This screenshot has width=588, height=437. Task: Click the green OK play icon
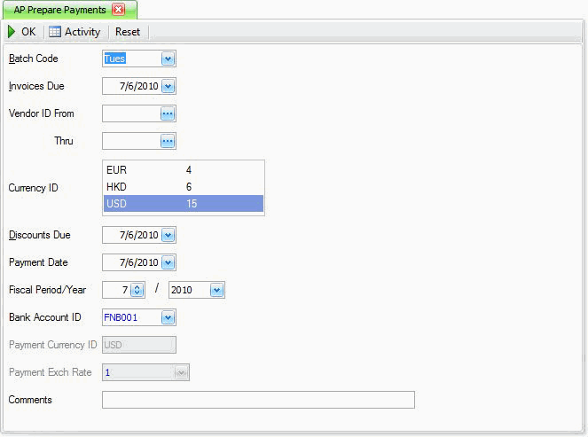tap(12, 32)
